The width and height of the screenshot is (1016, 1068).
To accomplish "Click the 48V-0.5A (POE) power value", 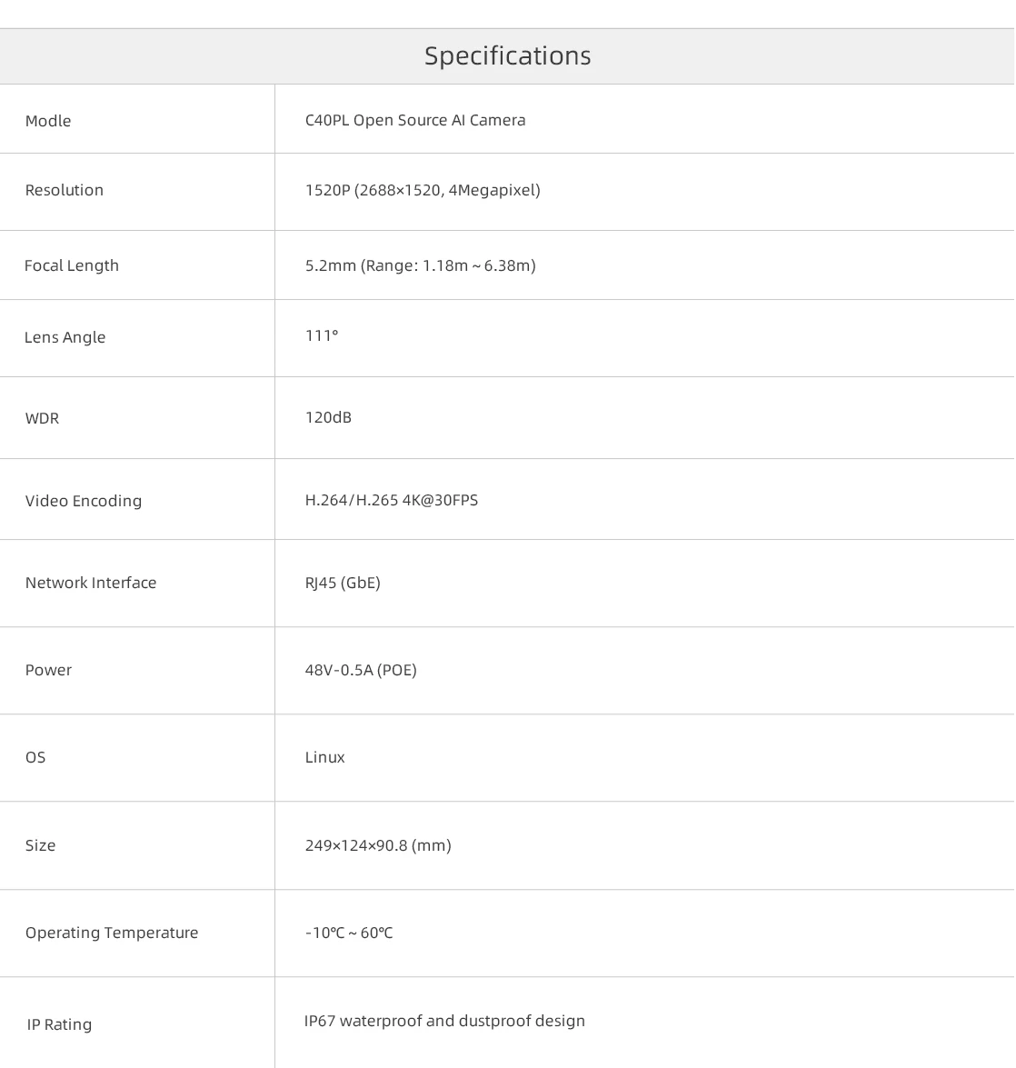I will [x=361, y=670].
